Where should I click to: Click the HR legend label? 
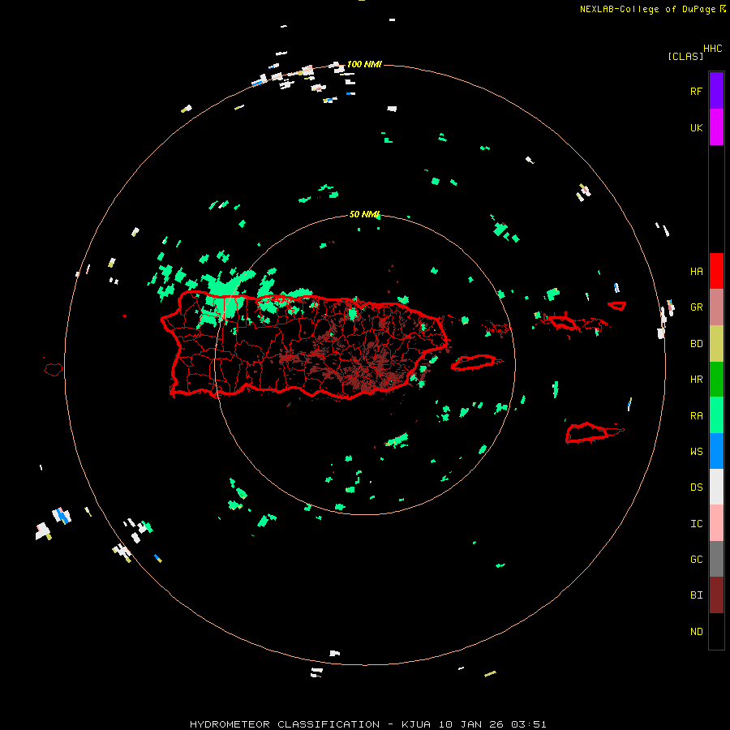click(696, 380)
